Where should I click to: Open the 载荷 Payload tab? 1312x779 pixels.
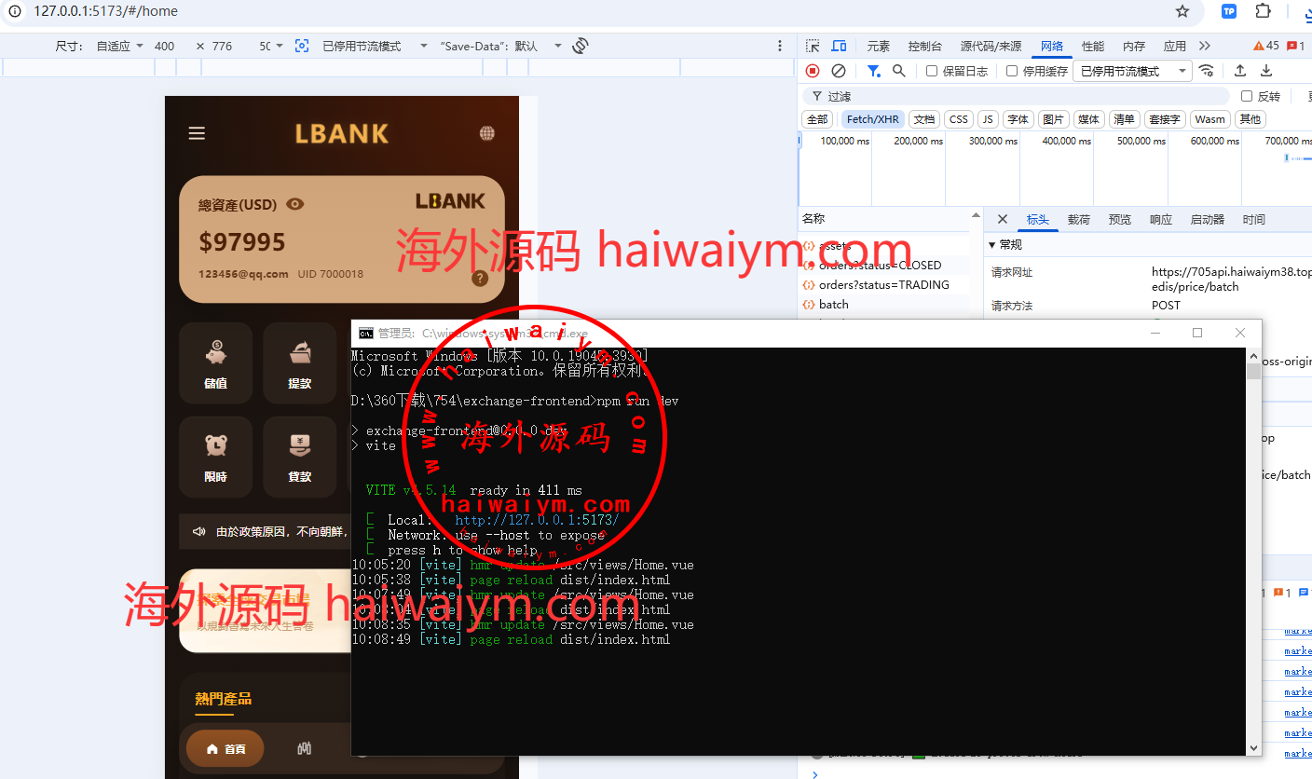pos(1078,220)
